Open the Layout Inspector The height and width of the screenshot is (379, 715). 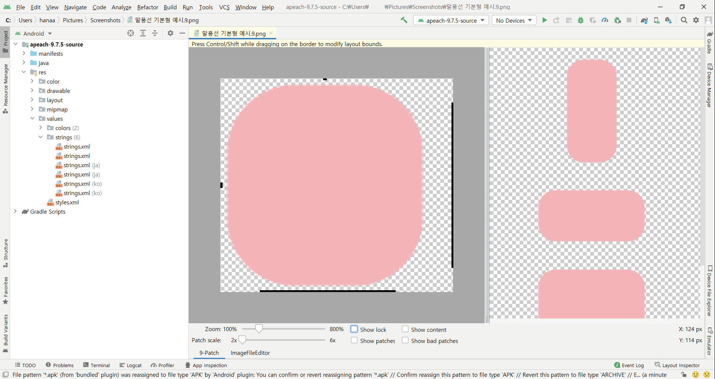(x=677, y=365)
